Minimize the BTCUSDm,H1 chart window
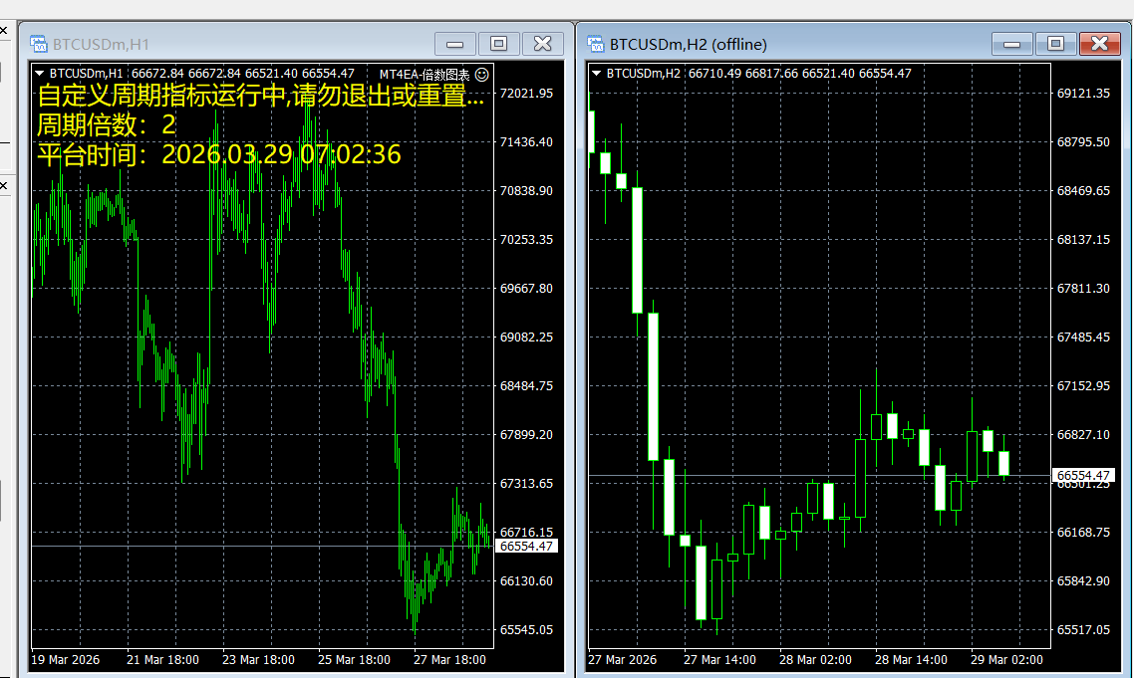The height and width of the screenshot is (678, 1134). (x=455, y=44)
